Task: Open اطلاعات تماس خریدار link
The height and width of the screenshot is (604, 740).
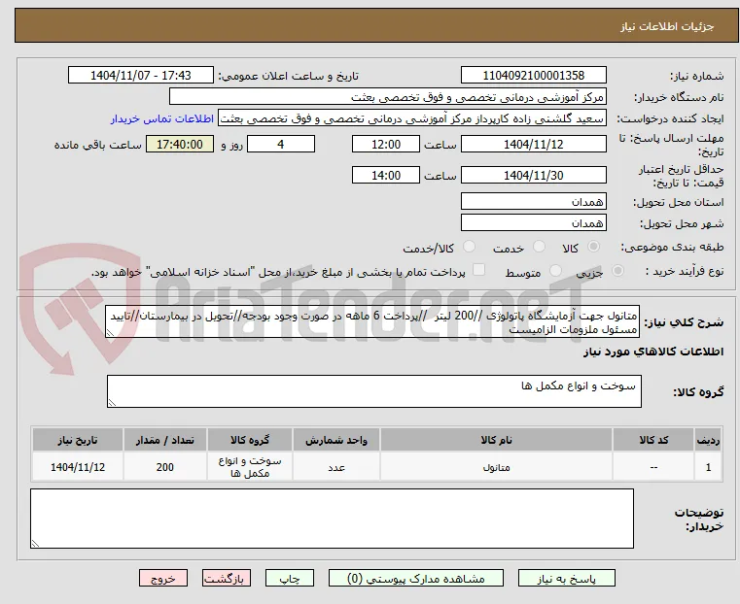Action: click(x=162, y=118)
